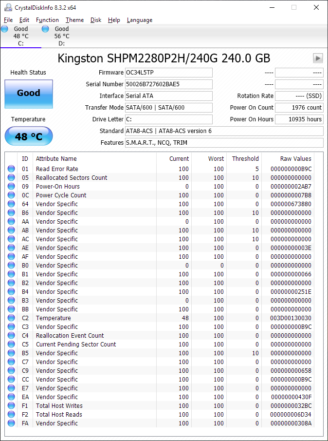Click status orb of attribute ID C3 row
The width and height of the screenshot is (328, 441).
[11, 326]
